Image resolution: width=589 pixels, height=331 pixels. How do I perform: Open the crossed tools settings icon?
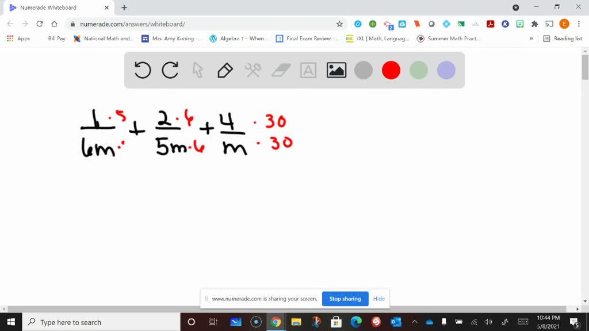pos(253,70)
